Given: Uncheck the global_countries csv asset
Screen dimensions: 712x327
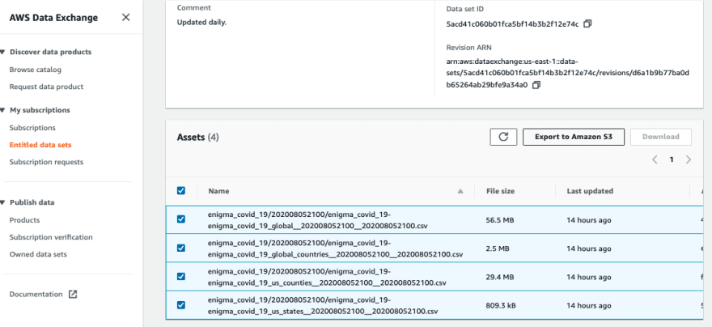Looking at the screenshot, I should point(180,248).
